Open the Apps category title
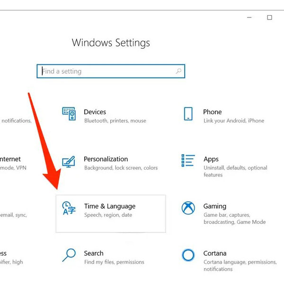 click(x=211, y=160)
